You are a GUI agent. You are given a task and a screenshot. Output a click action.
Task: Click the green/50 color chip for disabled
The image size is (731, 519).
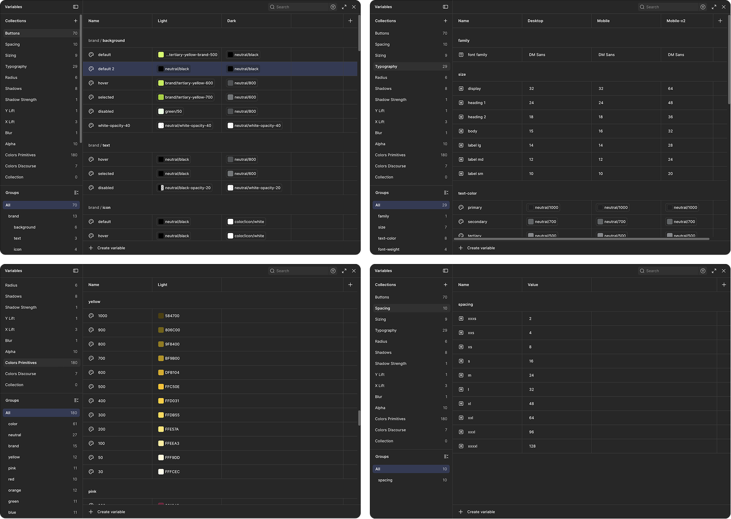pyautogui.click(x=170, y=111)
